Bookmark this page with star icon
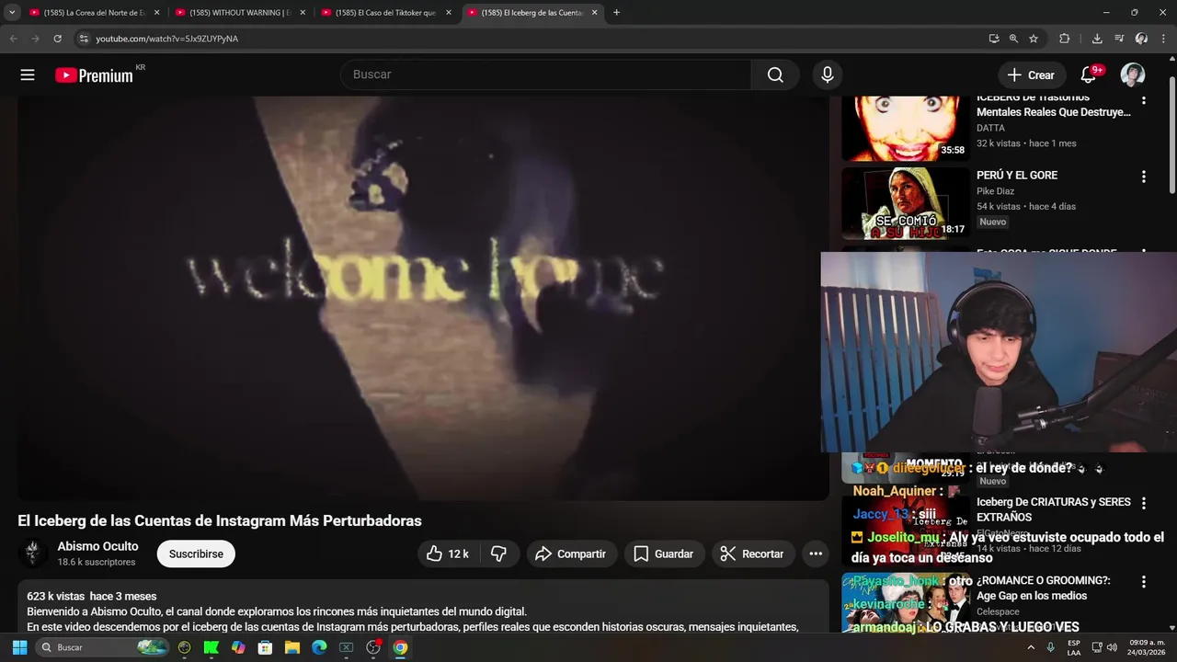This screenshot has width=1177, height=662. 1034,39
